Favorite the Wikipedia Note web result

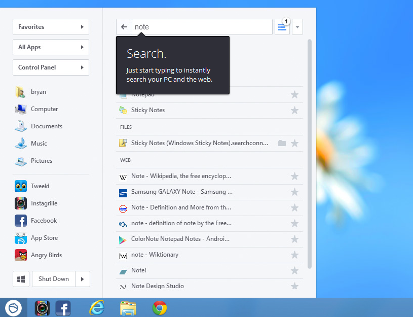(x=294, y=177)
